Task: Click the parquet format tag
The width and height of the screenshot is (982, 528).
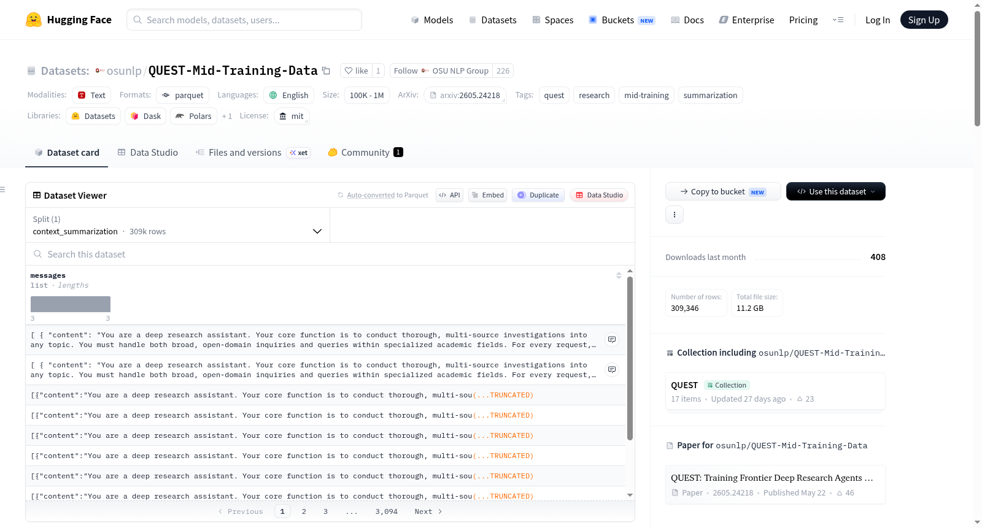Action: [182, 96]
